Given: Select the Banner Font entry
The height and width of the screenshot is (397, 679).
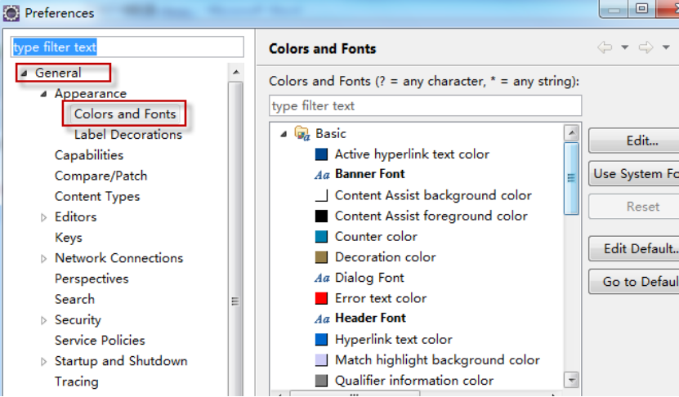Looking at the screenshot, I should 370,174.
